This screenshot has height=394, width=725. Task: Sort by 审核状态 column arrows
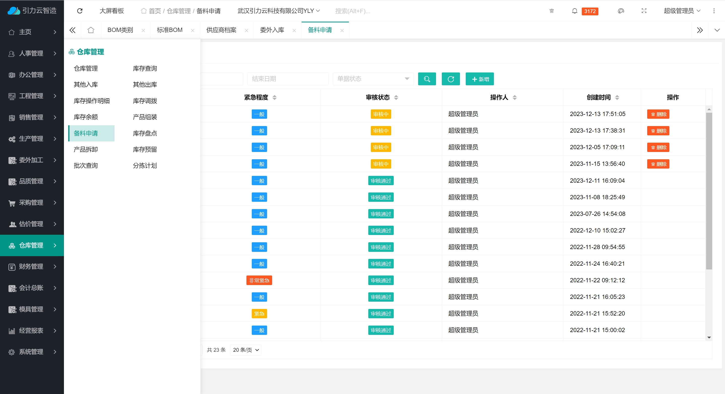click(396, 98)
